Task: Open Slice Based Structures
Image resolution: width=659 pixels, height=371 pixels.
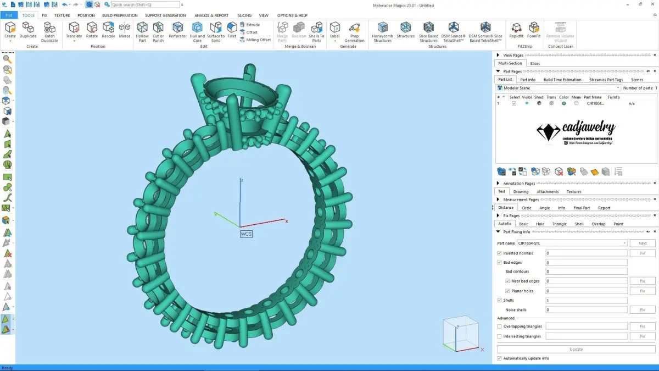Action: tap(429, 32)
